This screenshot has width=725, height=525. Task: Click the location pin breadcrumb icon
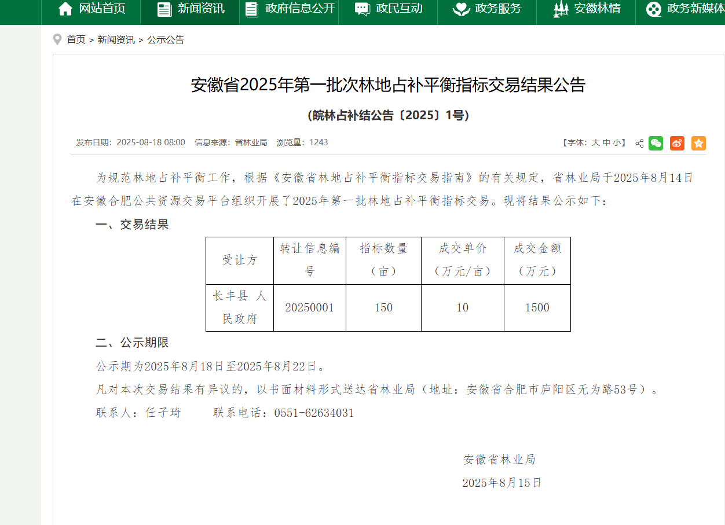pos(57,39)
